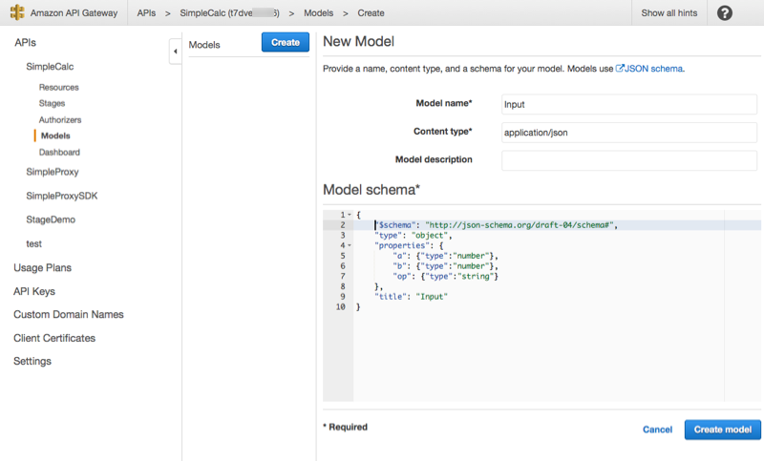Open Custom Domain Names

tap(68, 314)
